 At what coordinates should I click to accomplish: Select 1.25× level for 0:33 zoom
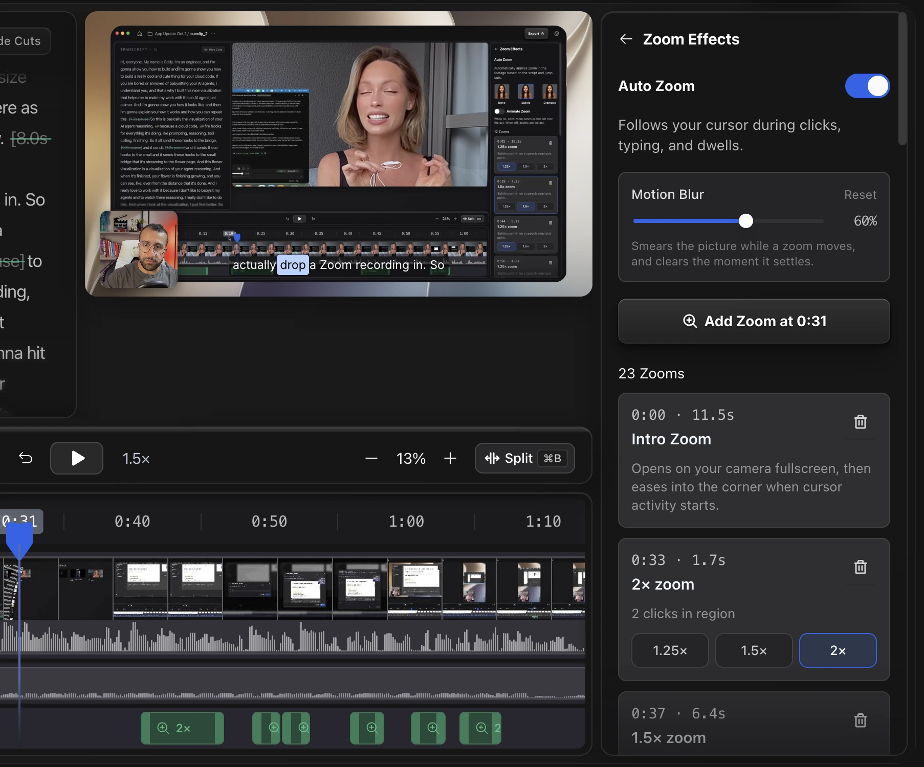(670, 650)
